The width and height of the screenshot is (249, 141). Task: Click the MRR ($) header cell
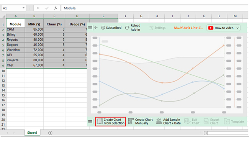(x=34, y=23)
